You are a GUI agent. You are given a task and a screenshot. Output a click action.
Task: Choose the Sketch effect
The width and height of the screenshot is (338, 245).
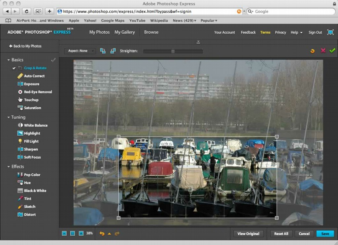click(x=29, y=206)
